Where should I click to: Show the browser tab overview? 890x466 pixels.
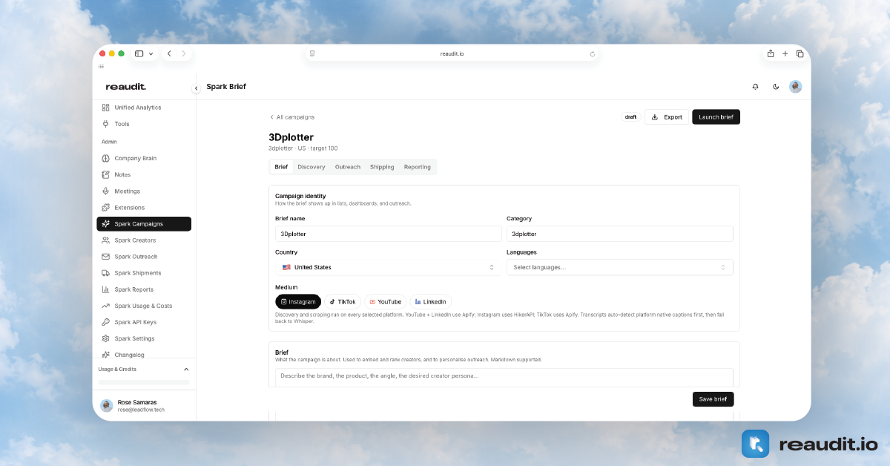pos(800,53)
